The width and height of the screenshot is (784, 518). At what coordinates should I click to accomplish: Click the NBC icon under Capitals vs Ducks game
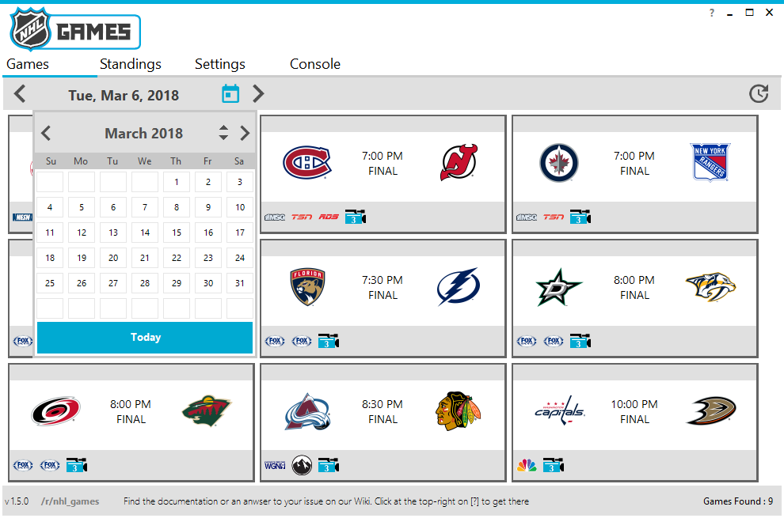(526, 465)
